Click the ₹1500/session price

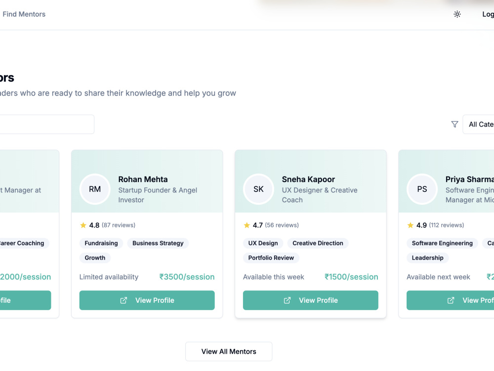pyautogui.click(x=351, y=277)
